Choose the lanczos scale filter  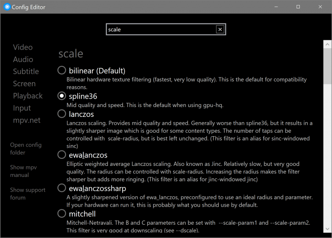point(62,114)
